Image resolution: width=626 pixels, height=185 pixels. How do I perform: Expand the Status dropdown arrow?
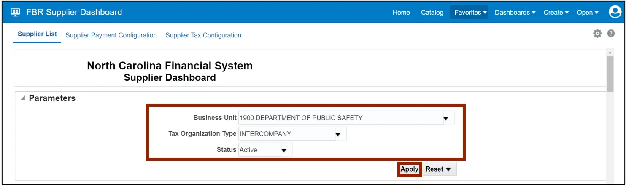[x=284, y=150]
